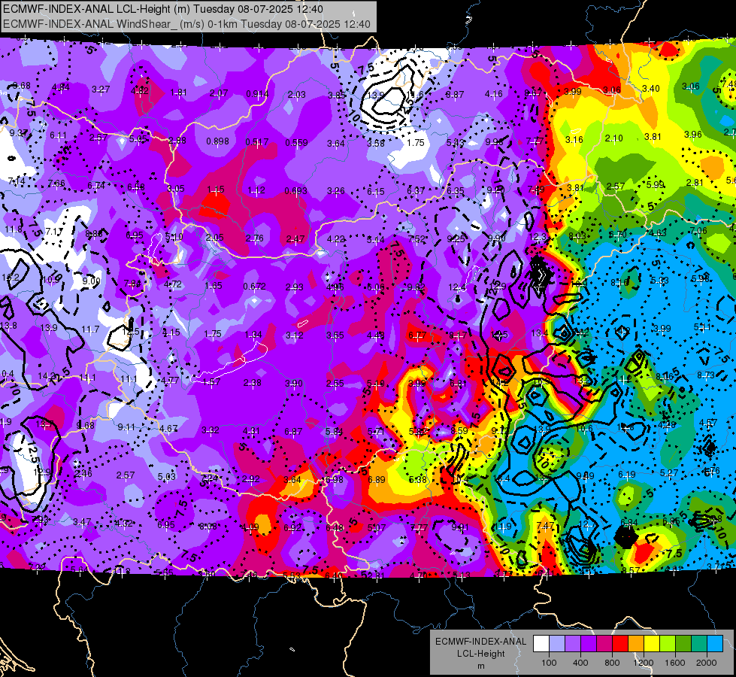Click the grid value 6.74
The image size is (736, 677).
96,185
